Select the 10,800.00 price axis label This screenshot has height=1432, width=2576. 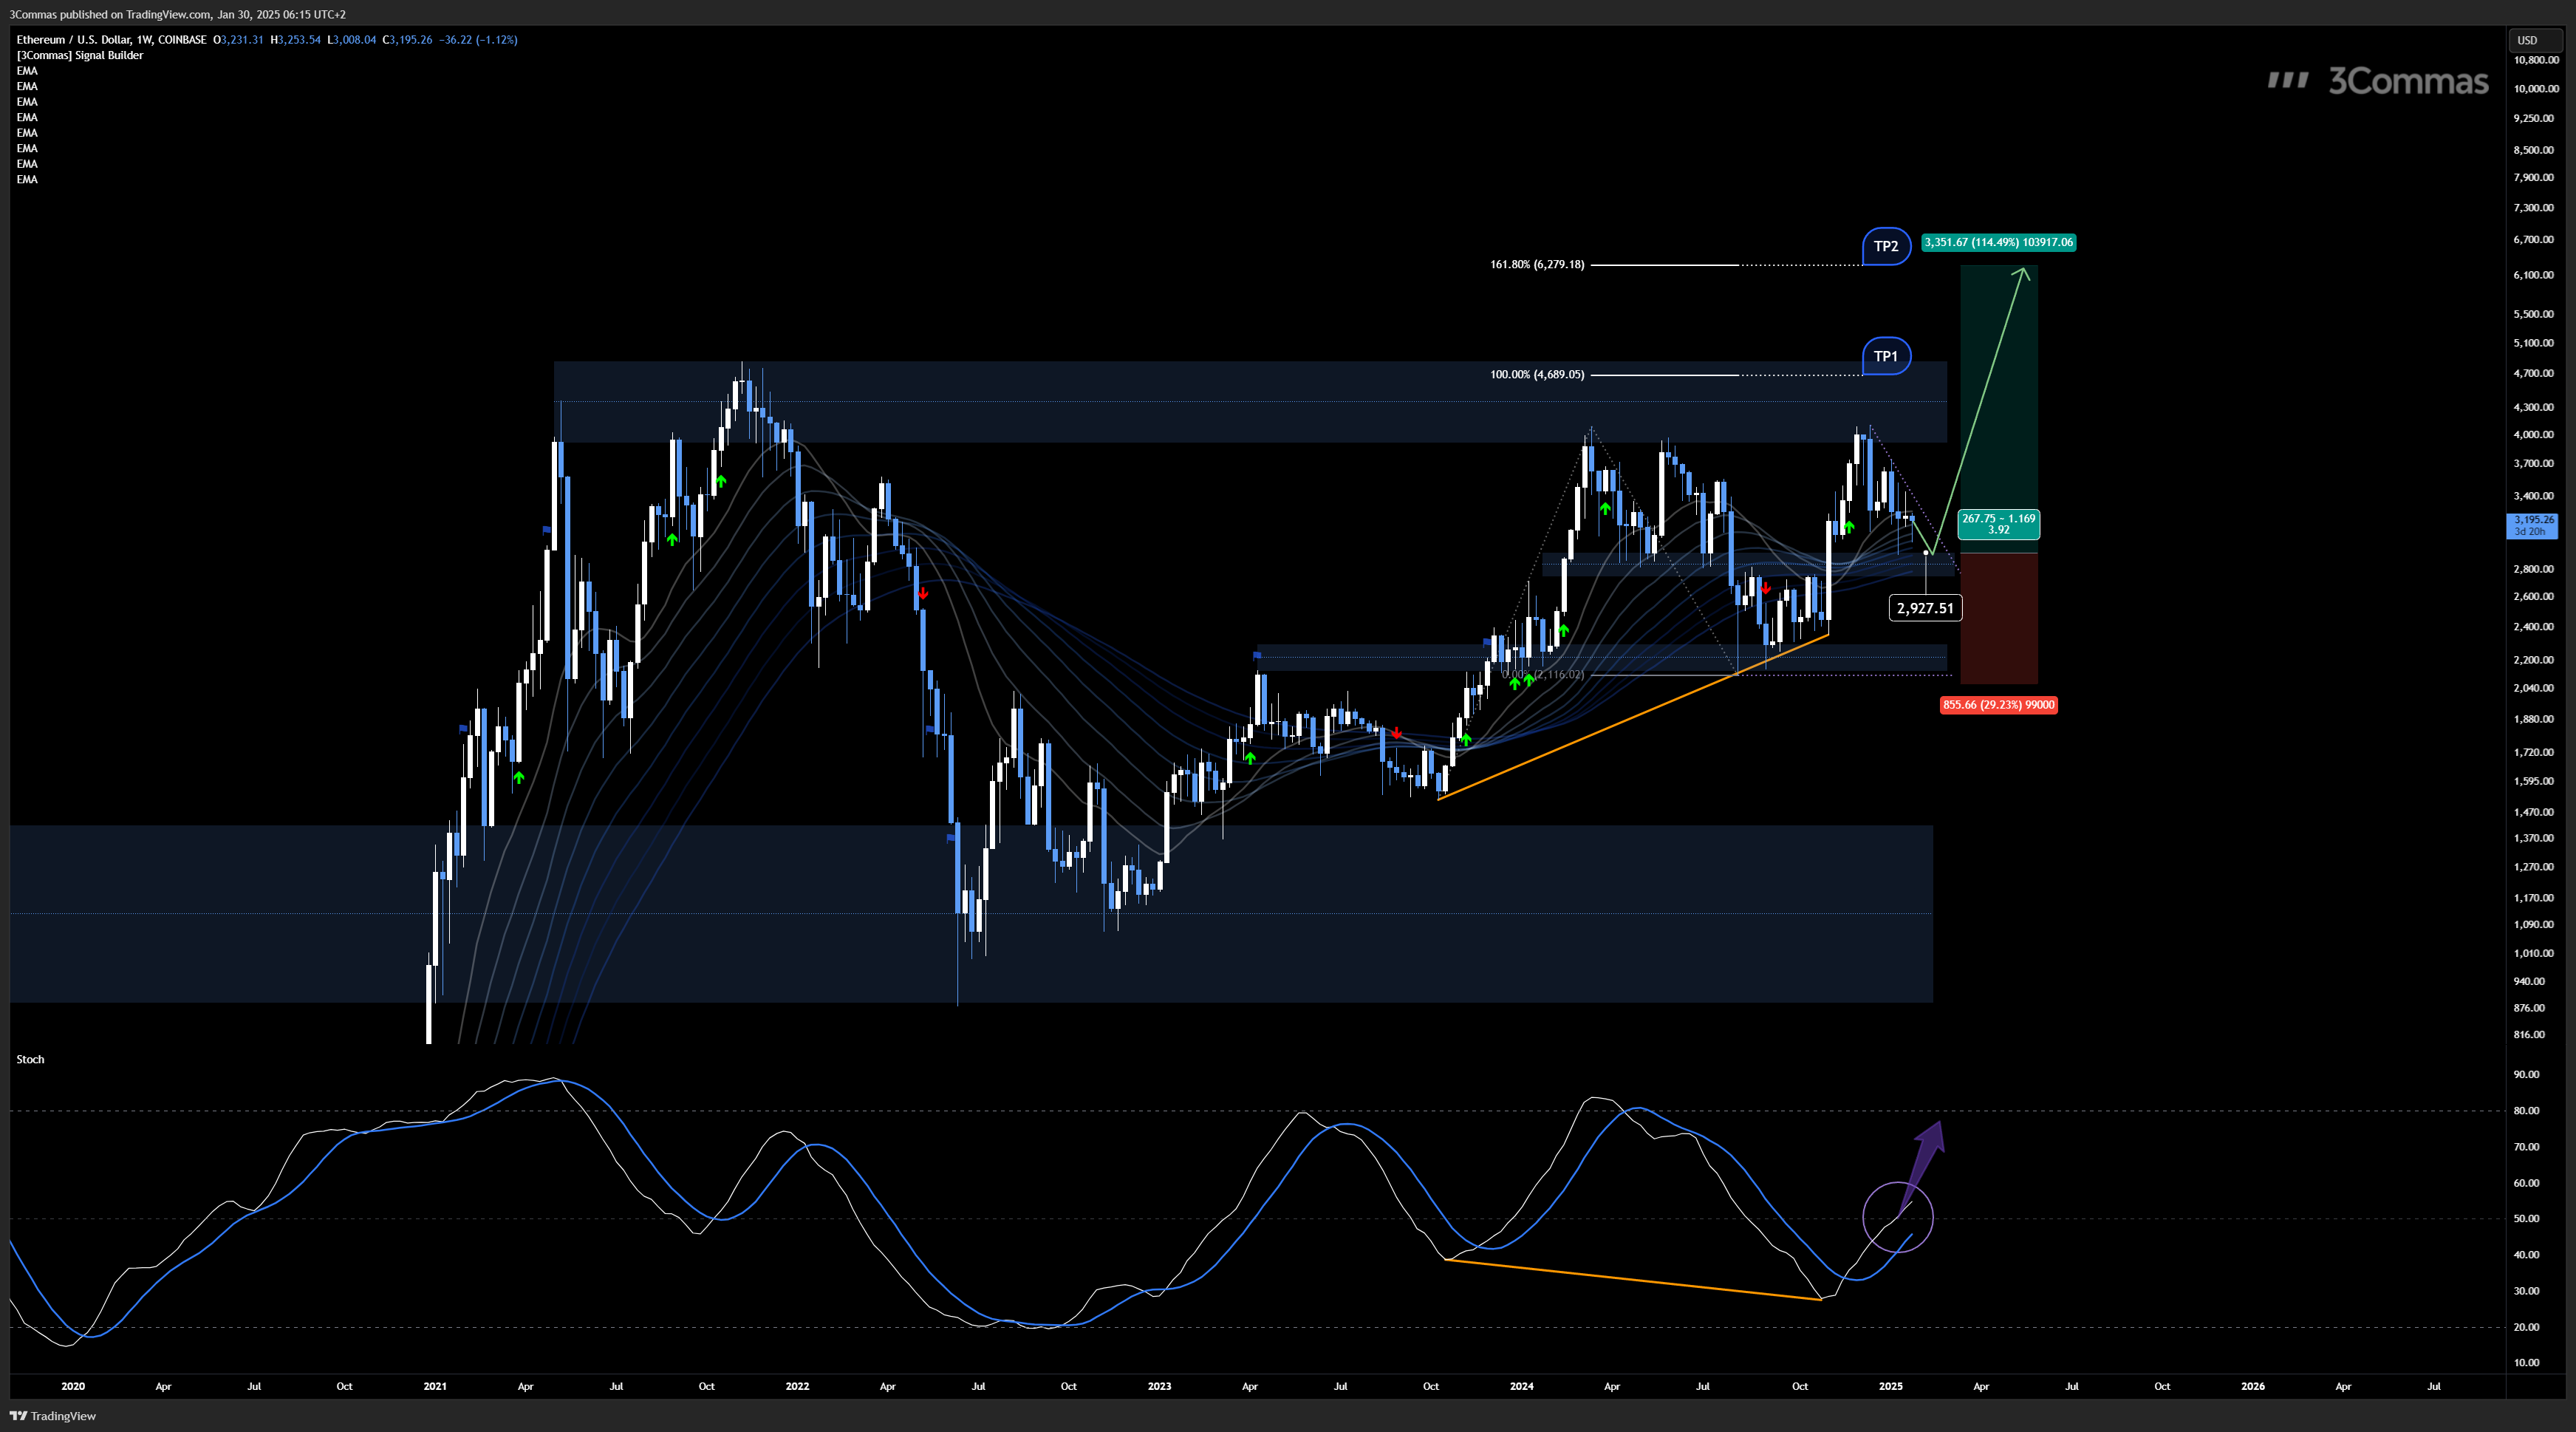(2536, 60)
